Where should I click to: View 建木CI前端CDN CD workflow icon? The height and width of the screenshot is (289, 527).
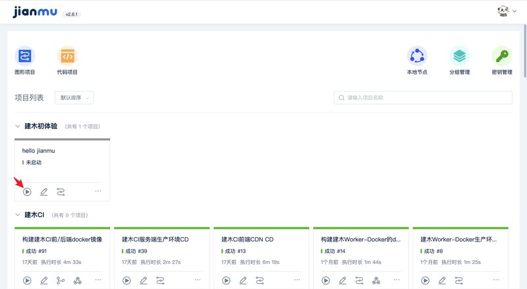click(260, 280)
